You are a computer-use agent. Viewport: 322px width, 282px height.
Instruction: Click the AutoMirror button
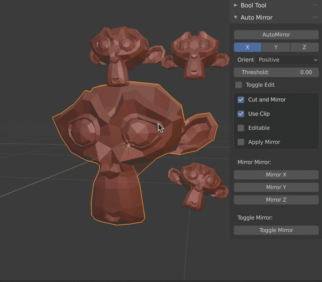pyautogui.click(x=276, y=35)
